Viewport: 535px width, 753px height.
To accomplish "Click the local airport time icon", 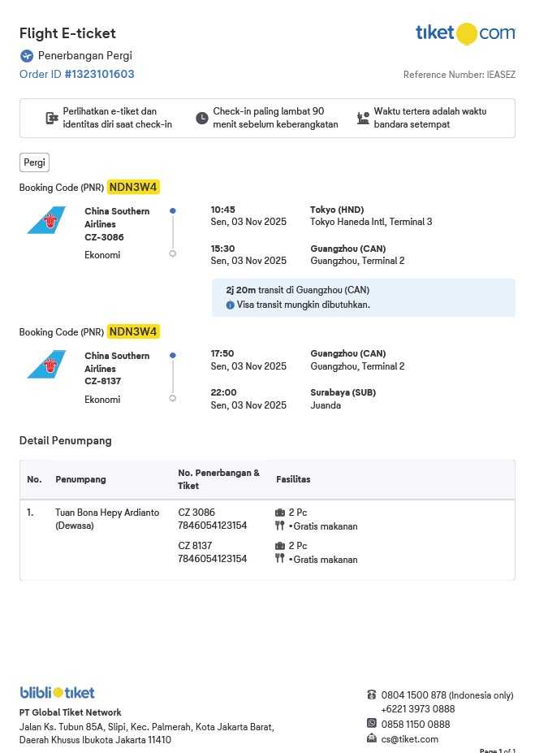I will tap(363, 118).
